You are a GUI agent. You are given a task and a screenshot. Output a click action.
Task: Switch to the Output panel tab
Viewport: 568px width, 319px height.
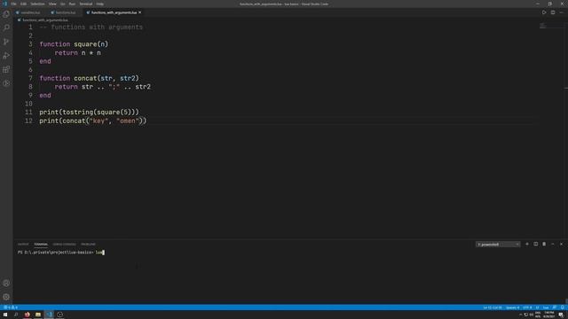[23, 245]
